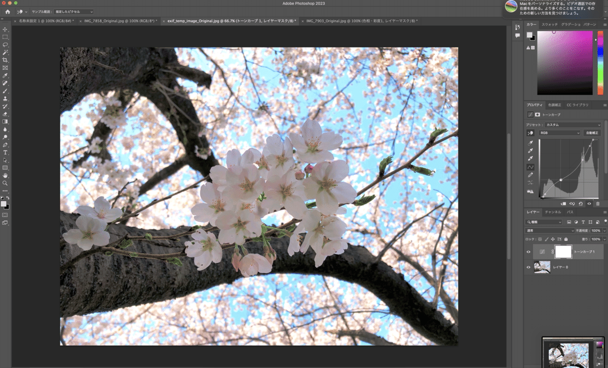The width and height of the screenshot is (608, 368).
Task: Open the tool preset picker arrow in options bar
Action: 26,11
